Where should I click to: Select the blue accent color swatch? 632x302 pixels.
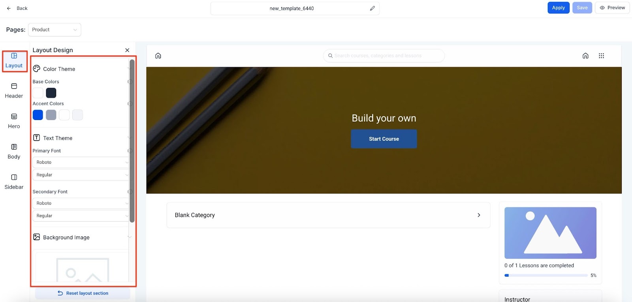(x=38, y=115)
